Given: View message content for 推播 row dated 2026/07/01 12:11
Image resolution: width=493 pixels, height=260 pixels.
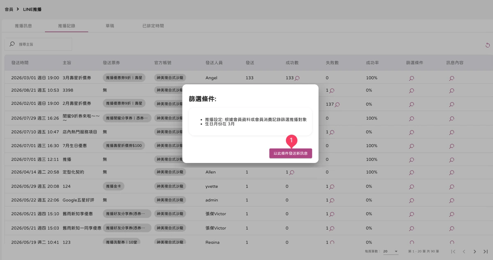Looking at the screenshot, I should click(452, 160).
